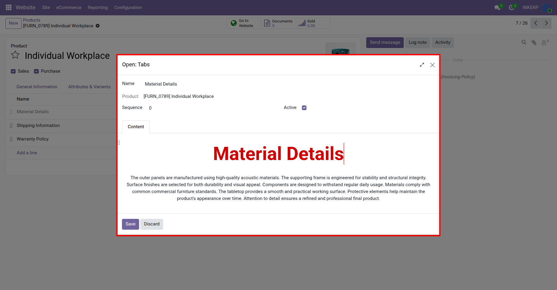Open the Warranty Policy row
The height and width of the screenshot is (290, 557).
coord(33,139)
